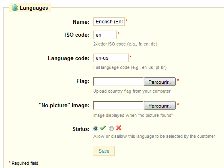224x168 pixels.
Task: Click the red cross status icon
Action: click(x=119, y=128)
